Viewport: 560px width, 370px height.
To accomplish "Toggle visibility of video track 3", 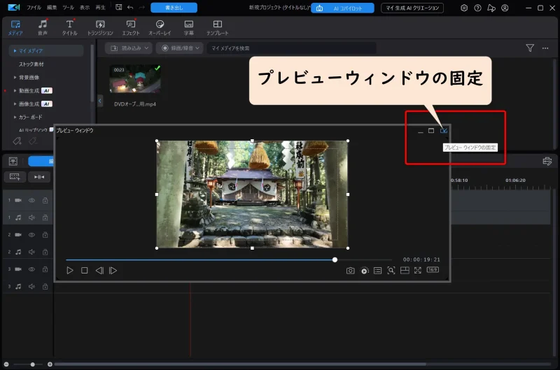I will (x=31, y=269).
